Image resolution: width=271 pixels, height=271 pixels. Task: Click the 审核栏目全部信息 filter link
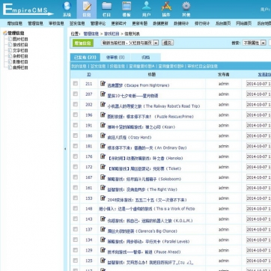(x=203, y=67)
